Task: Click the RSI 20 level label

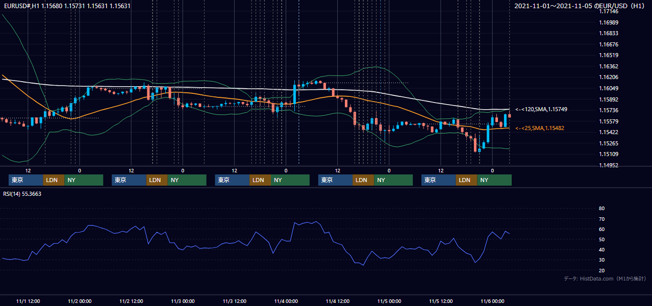Action: coord(601,271)
